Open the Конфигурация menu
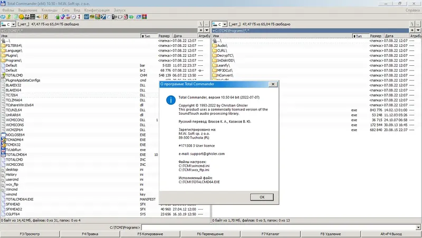 click(x=97, y=10)
